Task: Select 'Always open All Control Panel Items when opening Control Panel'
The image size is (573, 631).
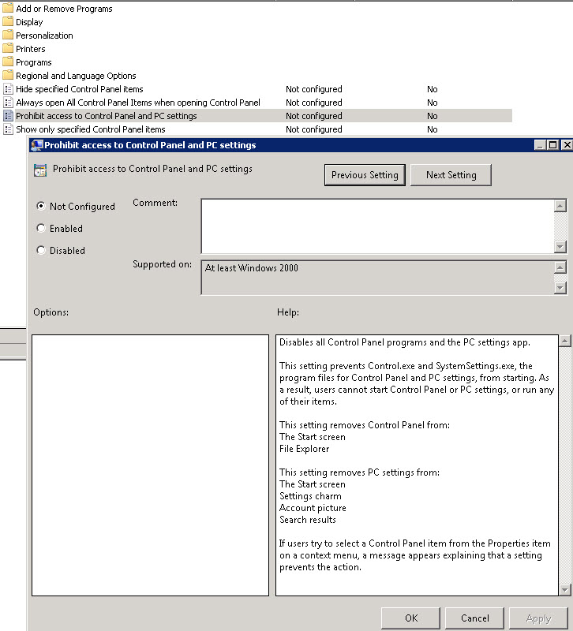Action: [137, 103]
